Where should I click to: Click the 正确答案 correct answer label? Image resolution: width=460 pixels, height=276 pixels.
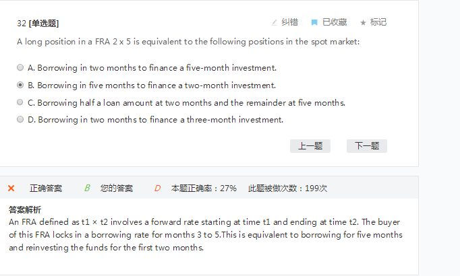[46, 188]
